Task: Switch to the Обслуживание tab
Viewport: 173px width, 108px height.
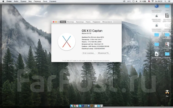Action: (x=107, y=22)
